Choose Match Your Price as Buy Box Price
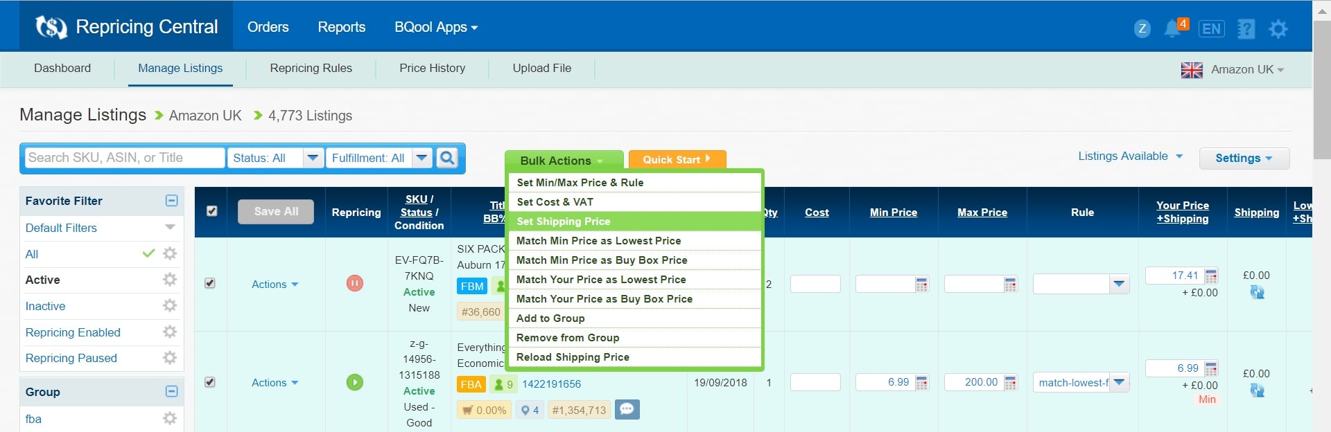This screenshot has width=1331, height=432. click(634, 298)
